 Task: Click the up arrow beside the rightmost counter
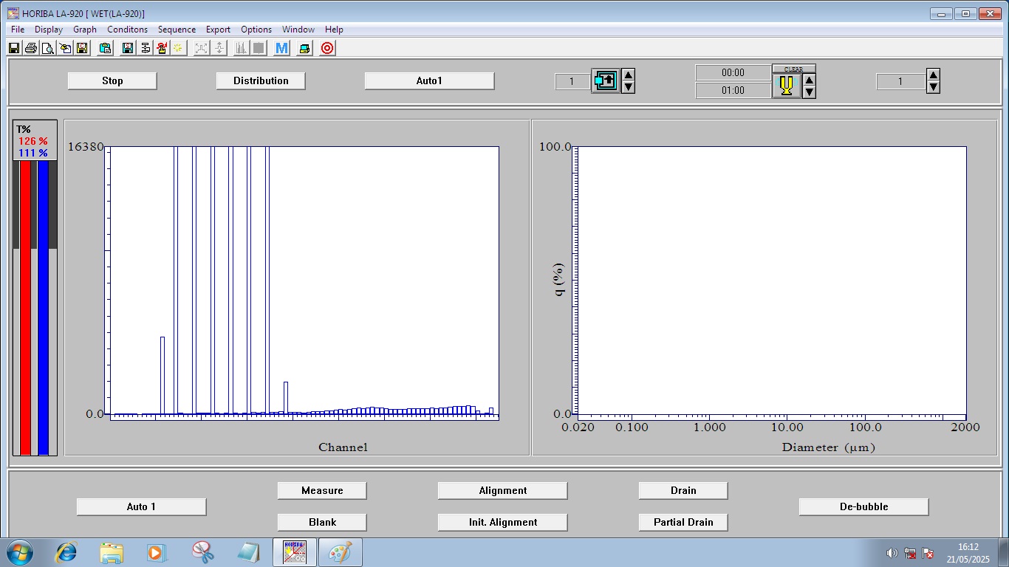(932, 75)
